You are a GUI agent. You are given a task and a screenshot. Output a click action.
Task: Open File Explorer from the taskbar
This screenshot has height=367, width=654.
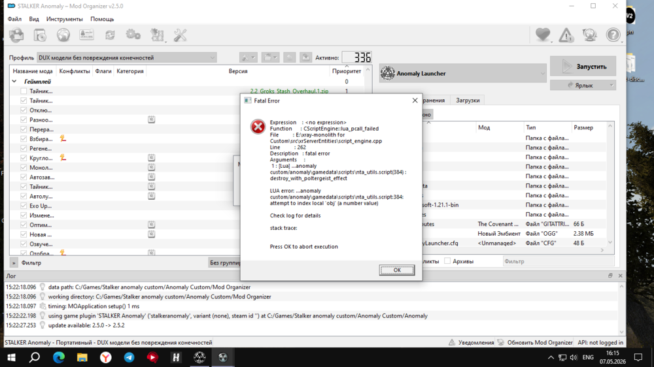point(82,357)
